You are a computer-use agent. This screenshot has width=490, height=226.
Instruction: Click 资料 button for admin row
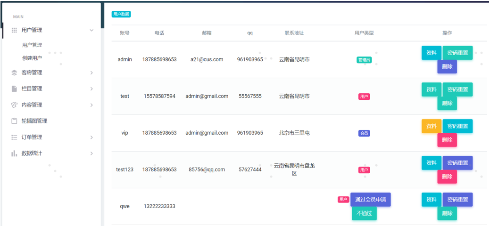click(x=432, y=53)
